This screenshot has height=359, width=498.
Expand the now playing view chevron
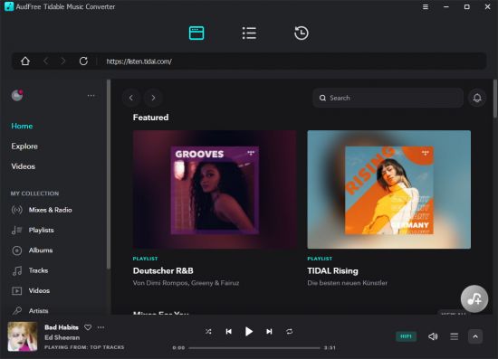point(475,336)
